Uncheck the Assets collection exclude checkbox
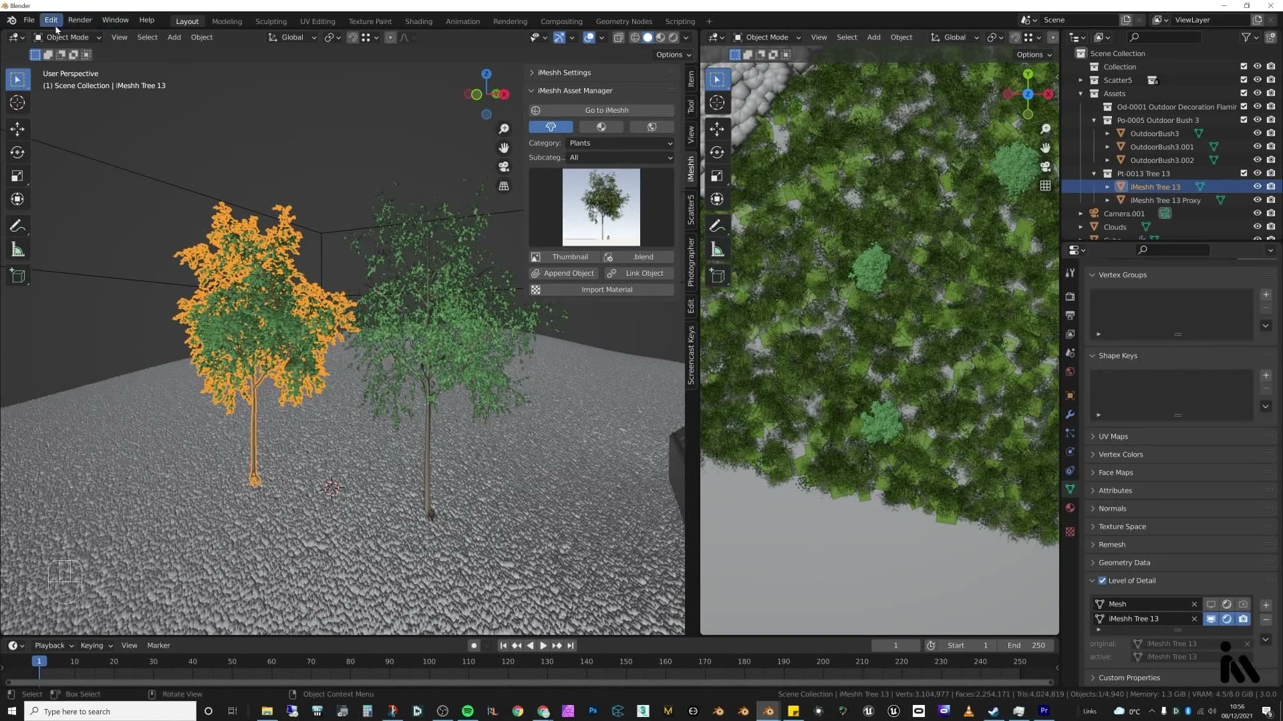The image size is (1283, 721). tap(1244, 93)
